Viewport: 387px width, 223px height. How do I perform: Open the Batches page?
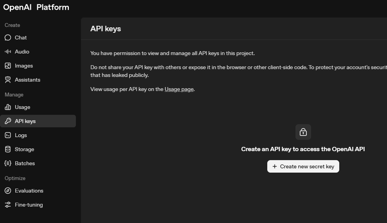(x=38, y=163)
